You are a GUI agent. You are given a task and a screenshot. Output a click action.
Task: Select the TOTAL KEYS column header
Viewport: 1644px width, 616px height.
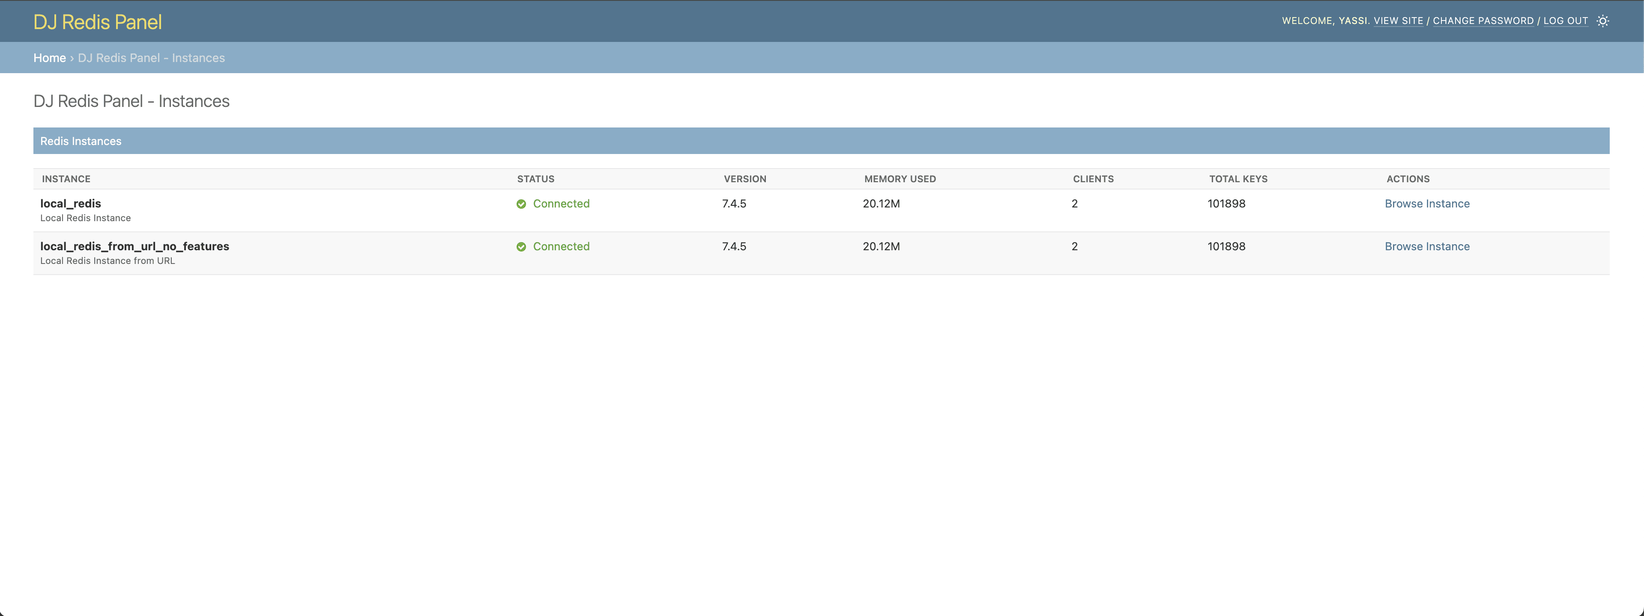tap(1237, 179)
